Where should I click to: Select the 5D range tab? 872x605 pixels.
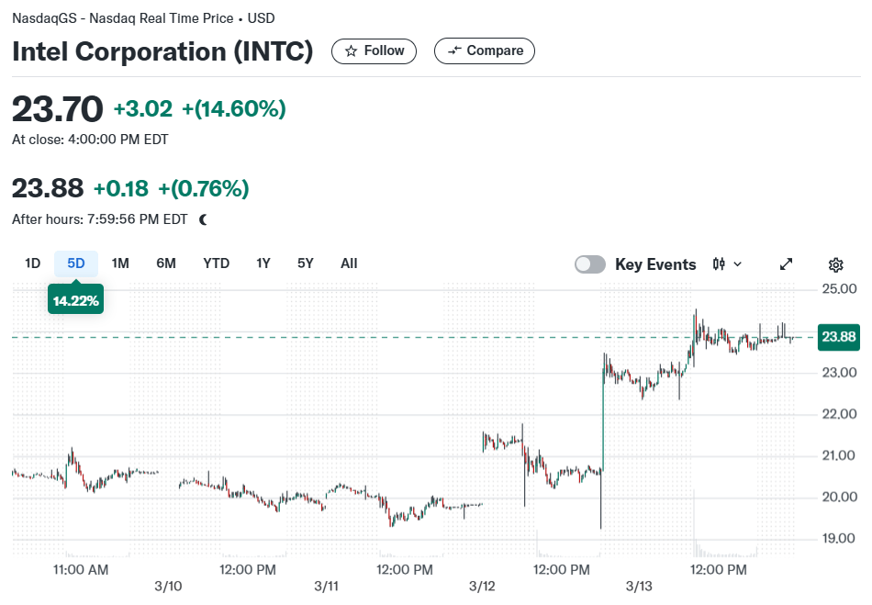76,263
